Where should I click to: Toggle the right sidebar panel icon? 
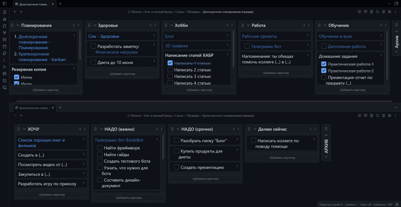click(x=396, y=4)
